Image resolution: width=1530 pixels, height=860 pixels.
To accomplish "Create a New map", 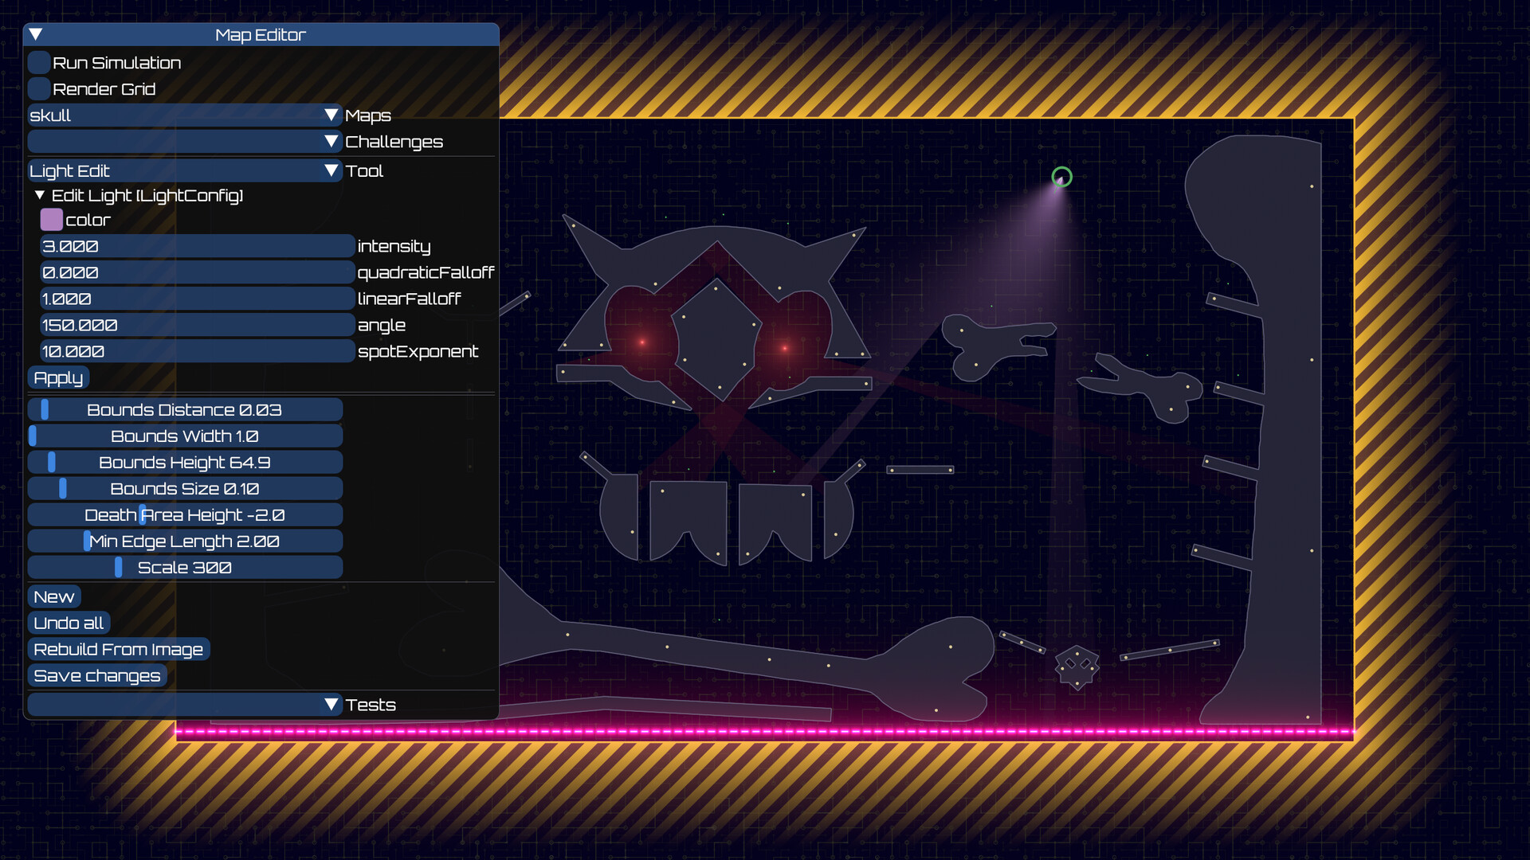I will 54,596.
